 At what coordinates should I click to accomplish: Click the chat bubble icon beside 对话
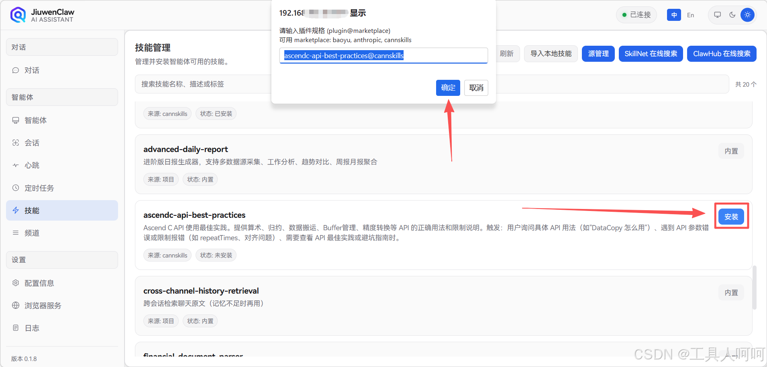click(x=16, y=70)
